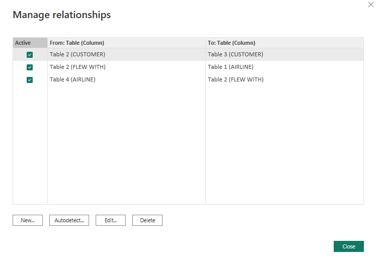Viewport: 378px width, 263px height.
Task: Select the Table 2 (CUSTOMER) from-cell
Action: coord(78,54)
